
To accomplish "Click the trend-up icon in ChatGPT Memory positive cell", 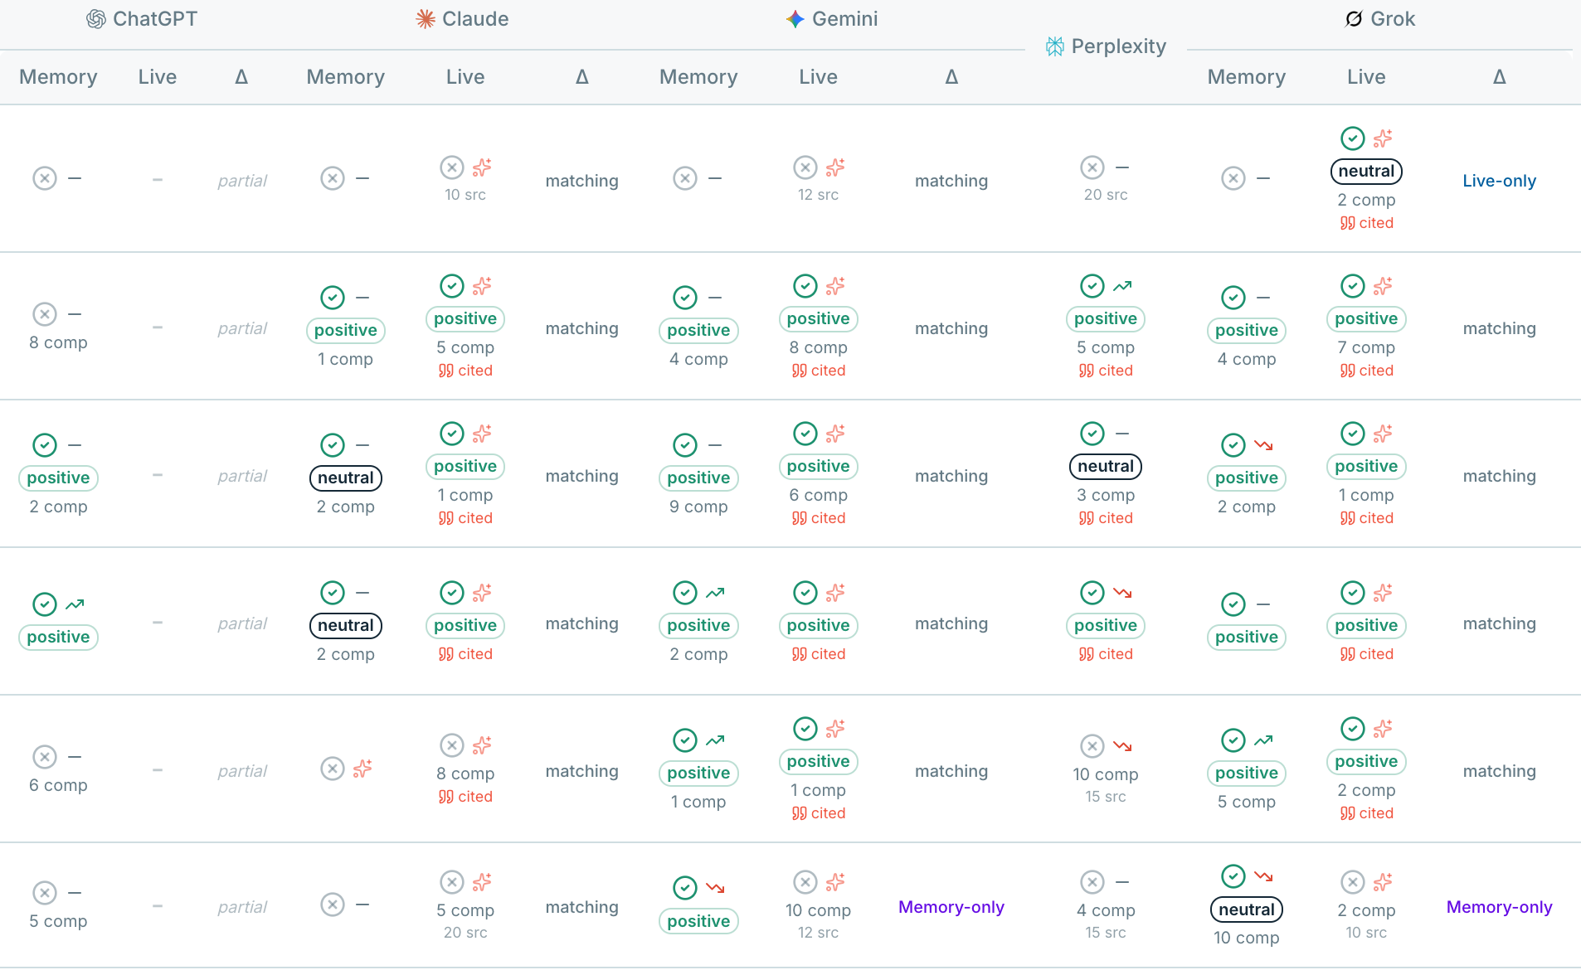I will click(x=75, y=604).
